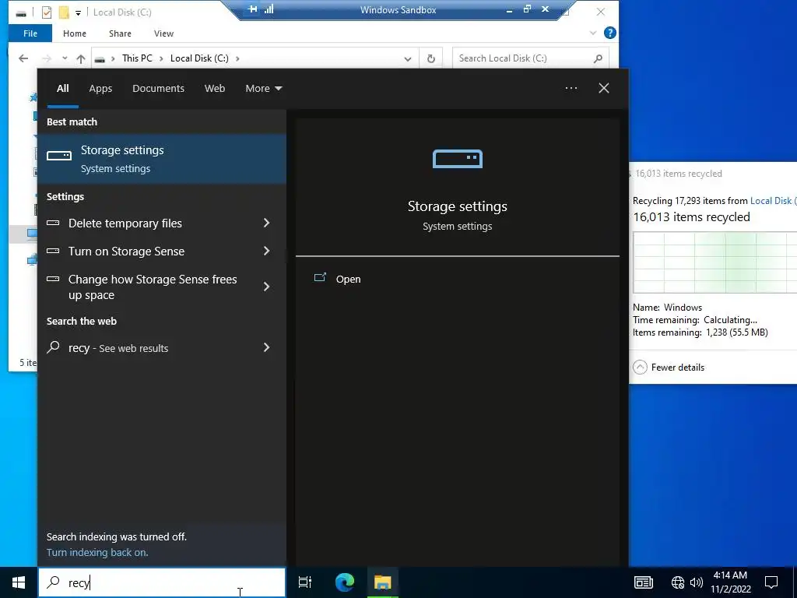797x598 pixels.
Task: Show the clock and date flyout
Action: click(730, 582)
